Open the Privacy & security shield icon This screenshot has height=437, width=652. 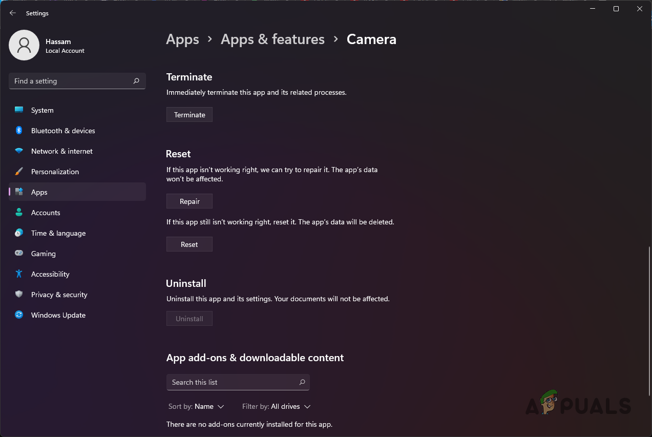19,295
